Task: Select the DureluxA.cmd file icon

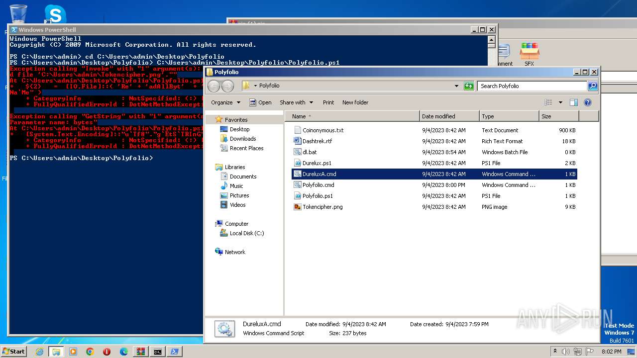Action: pos(298,174)
